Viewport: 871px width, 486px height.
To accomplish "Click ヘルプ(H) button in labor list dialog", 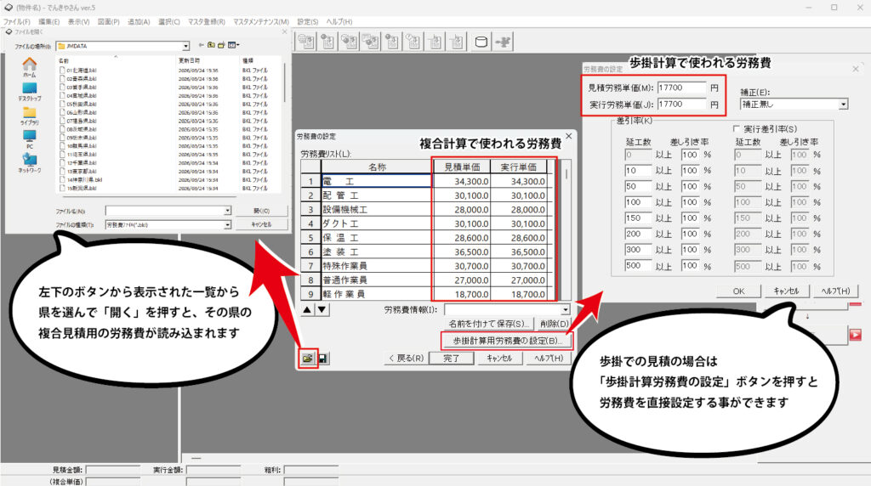I will pos(549,359).
